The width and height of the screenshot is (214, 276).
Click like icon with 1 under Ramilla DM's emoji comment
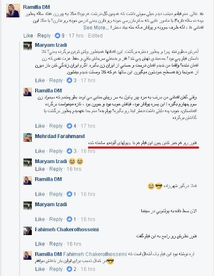(70, 194)
